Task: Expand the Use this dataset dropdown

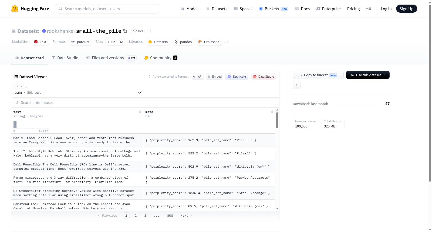Action: pyautogui.click(x=367, y=75)
